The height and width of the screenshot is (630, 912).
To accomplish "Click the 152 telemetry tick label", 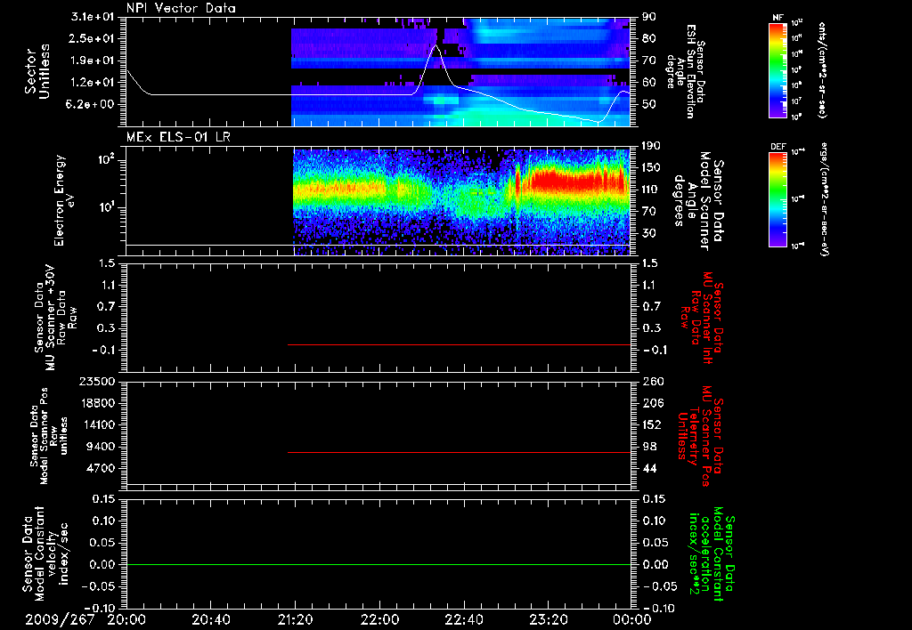I will click(x=652, y=424).
